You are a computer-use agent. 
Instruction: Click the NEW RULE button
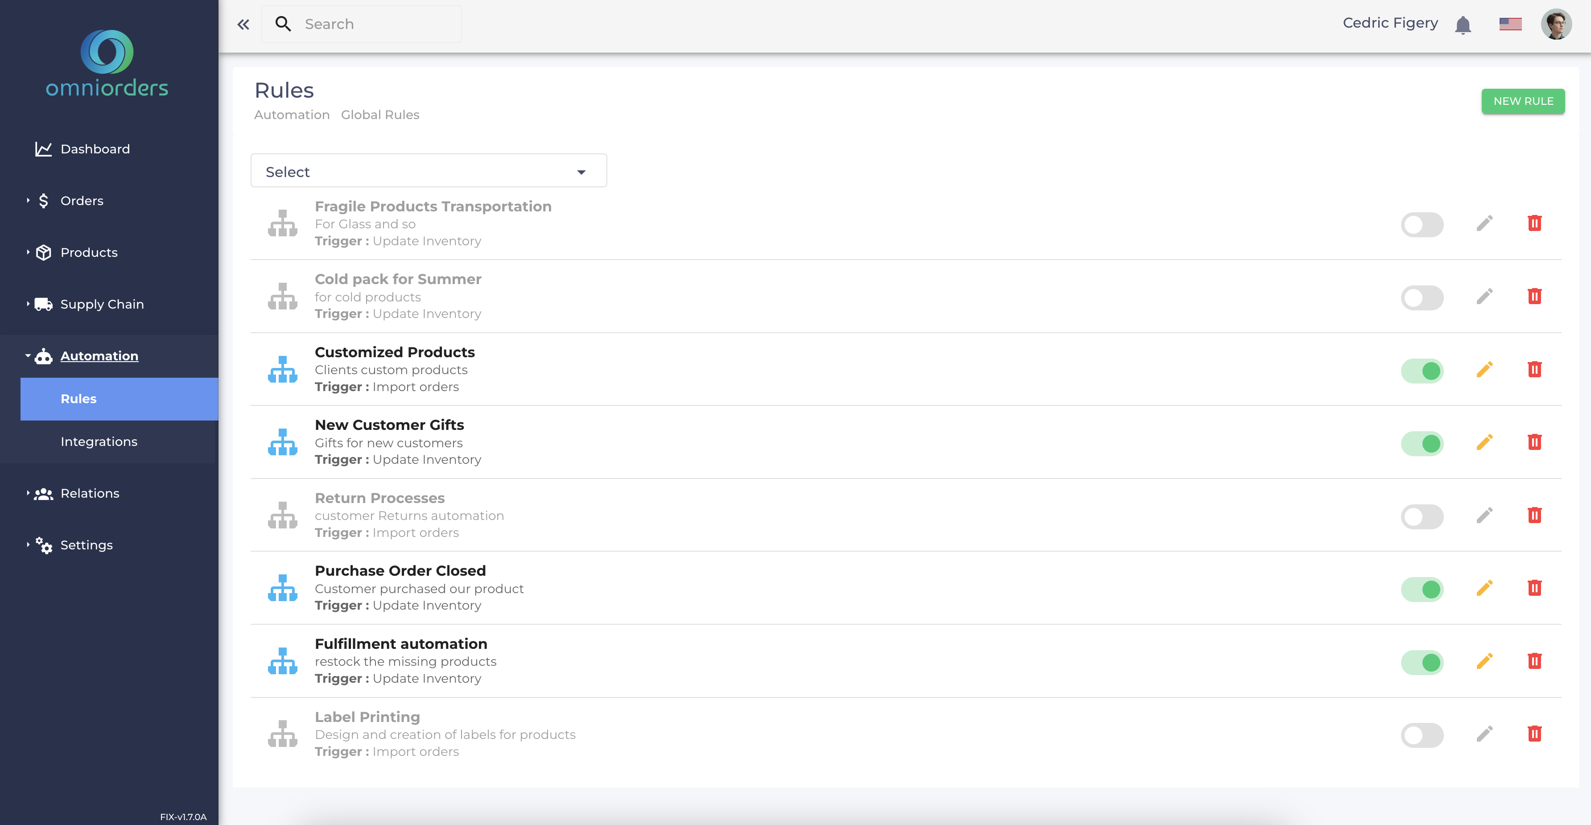[x=1522, y=101]
